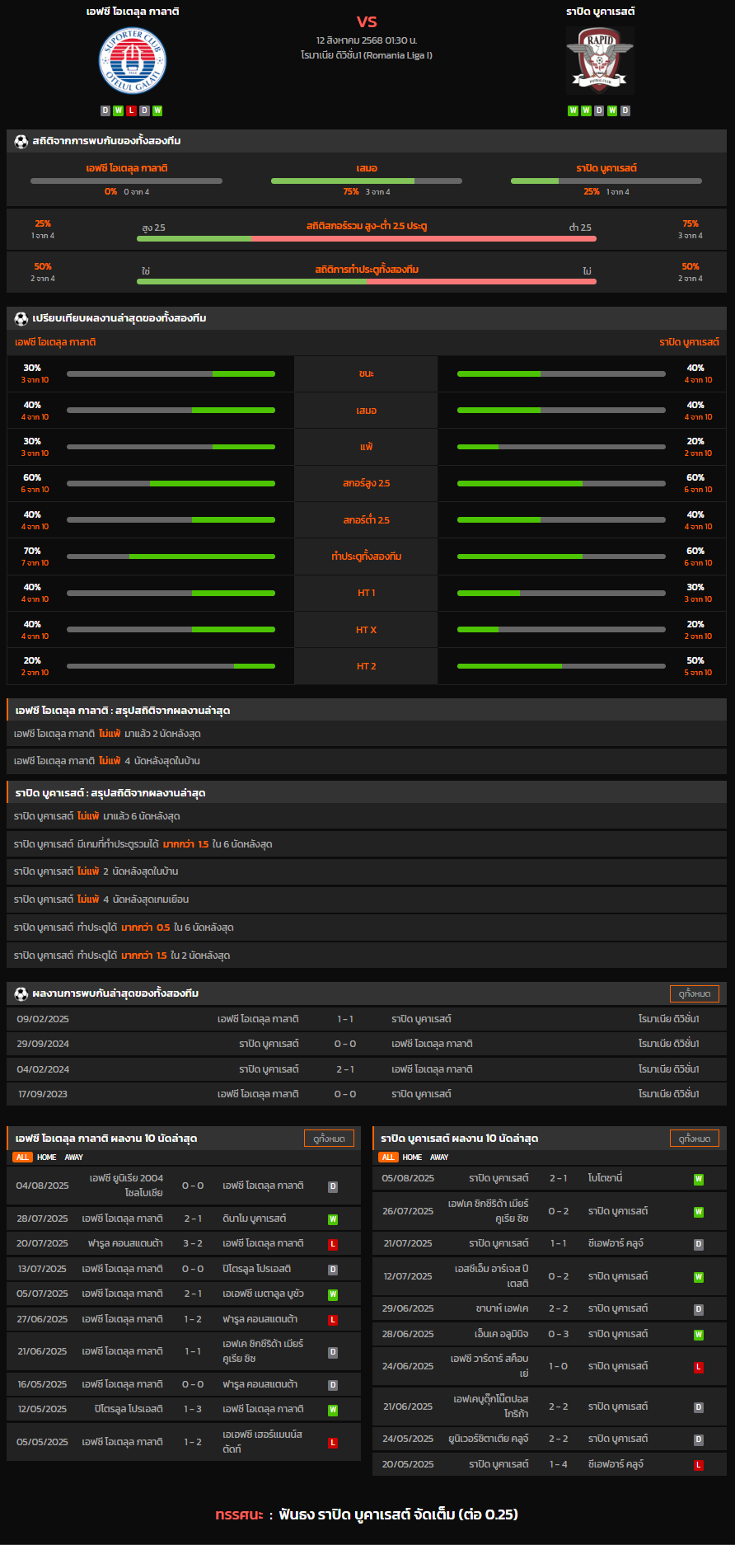Click Otelul Galati 70% both-teams-score value

click(32, 551)
